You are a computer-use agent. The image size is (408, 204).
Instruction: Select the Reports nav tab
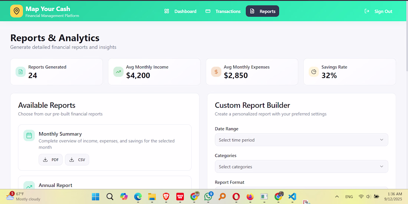point(262,11)
